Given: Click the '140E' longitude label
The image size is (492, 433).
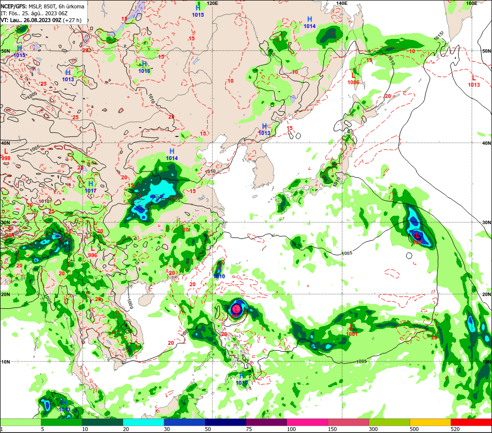Looking at the screenshot, I should pos(342,3).
